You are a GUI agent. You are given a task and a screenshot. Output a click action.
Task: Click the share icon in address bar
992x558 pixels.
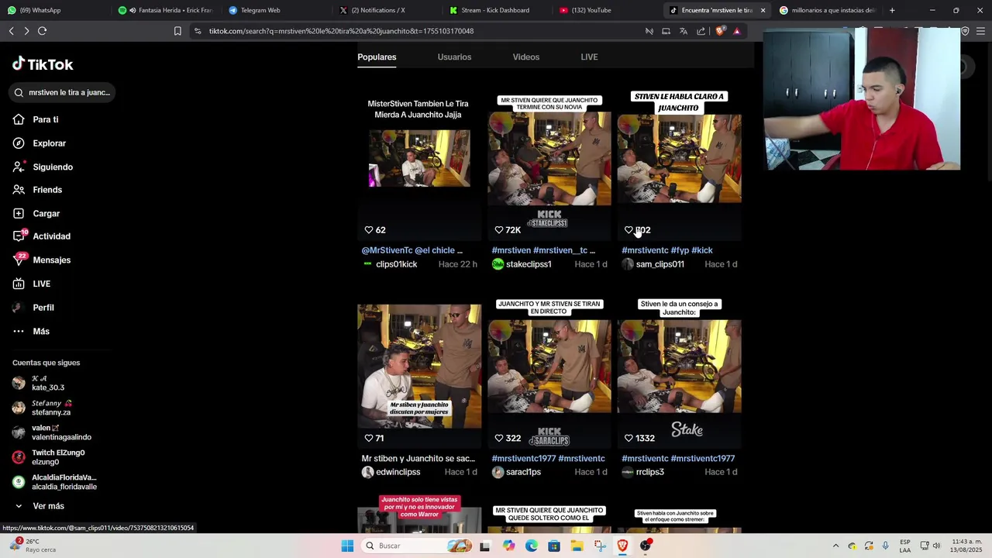coord(701,31)
